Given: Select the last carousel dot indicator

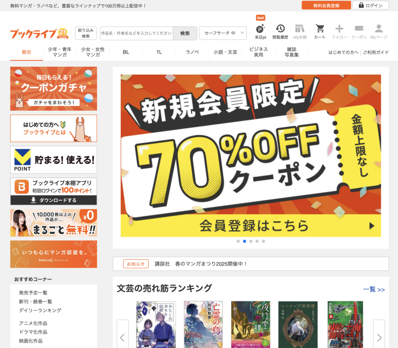Looking at the screenshot, I should [x=263, y=241].
